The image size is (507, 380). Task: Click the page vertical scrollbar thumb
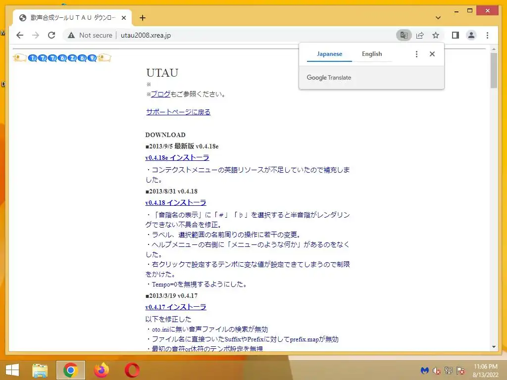tap(494, 70)
